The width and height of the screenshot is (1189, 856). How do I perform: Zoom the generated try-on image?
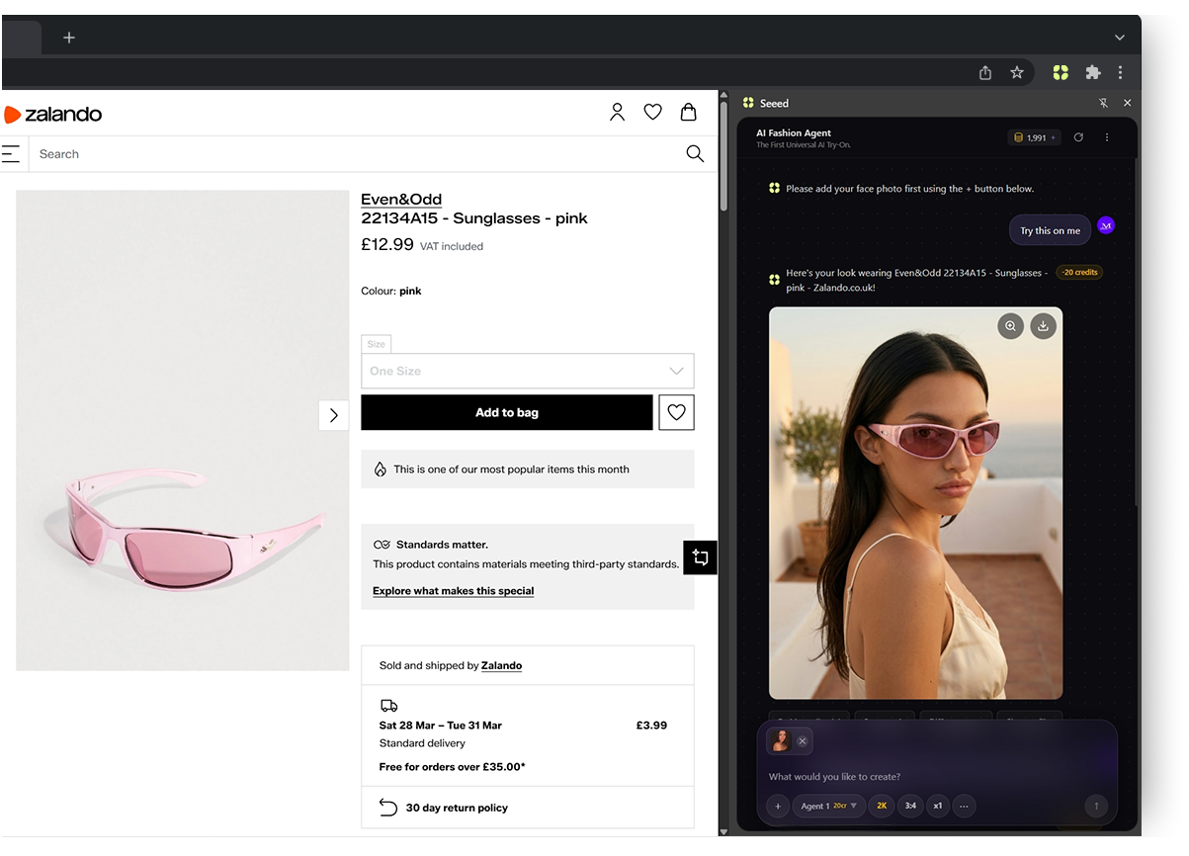[x=1010, y=325]
